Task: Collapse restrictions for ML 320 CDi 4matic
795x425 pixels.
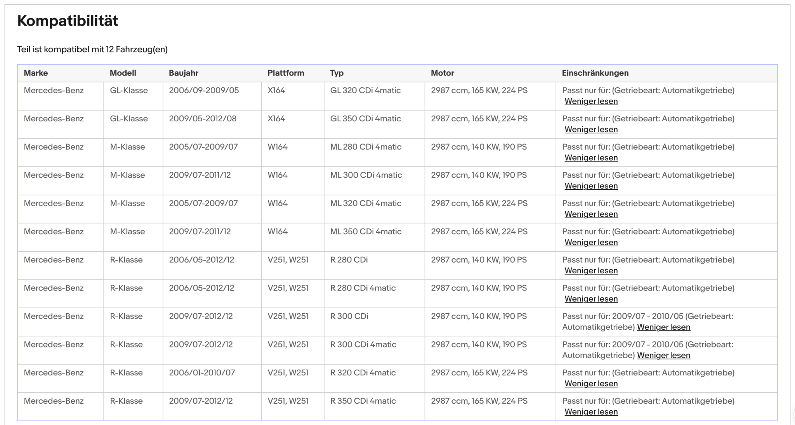Action: [591, 214]
